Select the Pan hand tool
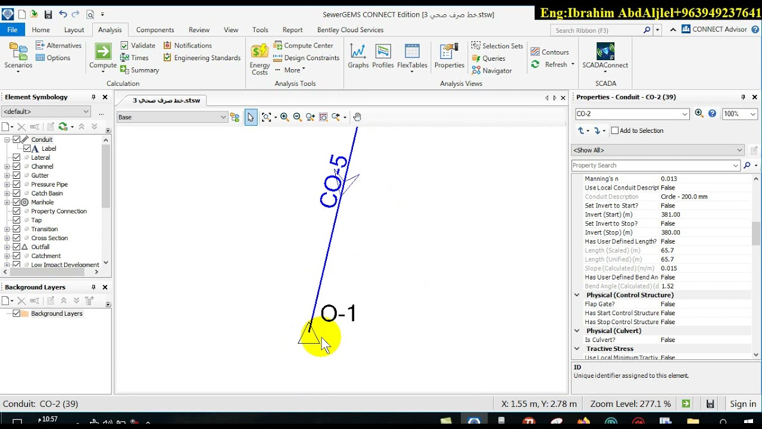The height and width of the screenshot is (429, 762). click(x=357, y=117)
